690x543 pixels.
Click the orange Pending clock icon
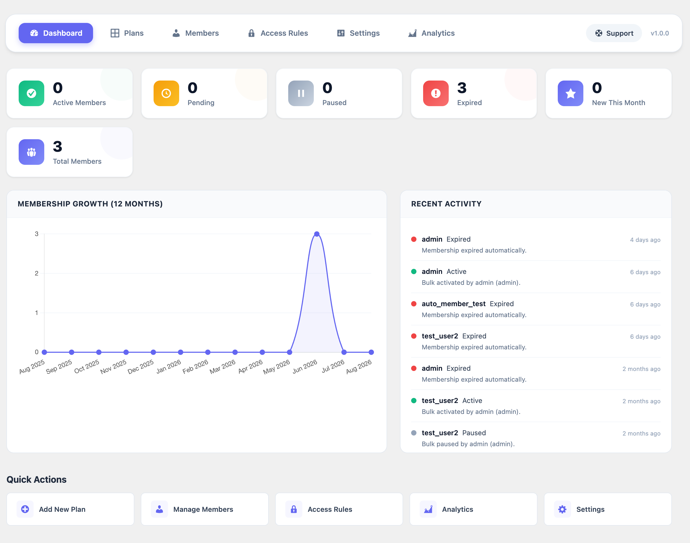(166, 93)
